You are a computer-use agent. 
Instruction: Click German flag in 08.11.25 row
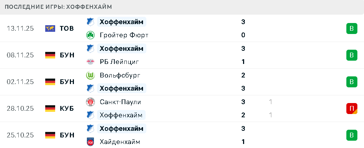pyautogui.click(x=50, y=55)
